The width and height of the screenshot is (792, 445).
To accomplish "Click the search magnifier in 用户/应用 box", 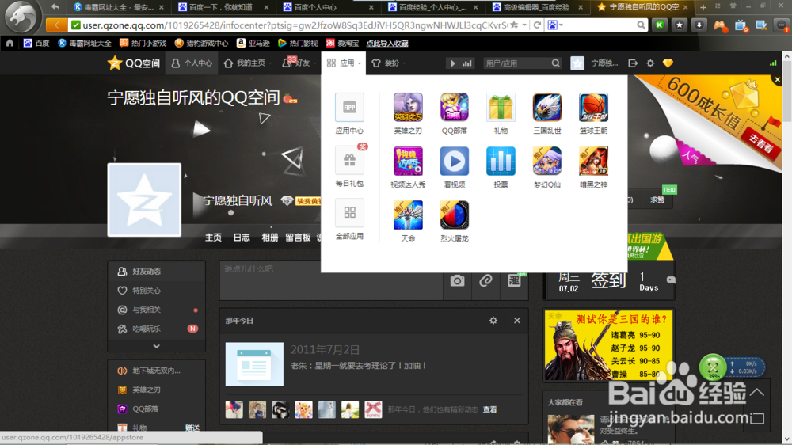I will [556, 63].
